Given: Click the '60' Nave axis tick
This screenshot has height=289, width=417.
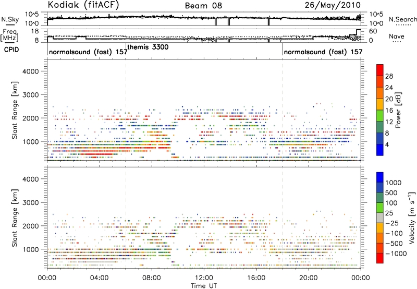Looking at the screenshot, I should pyautogui.click(x=373, y=31).
